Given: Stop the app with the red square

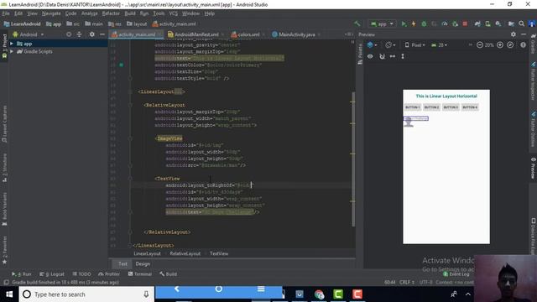Looking at the screenshot, I should click(x=465, y=23).
